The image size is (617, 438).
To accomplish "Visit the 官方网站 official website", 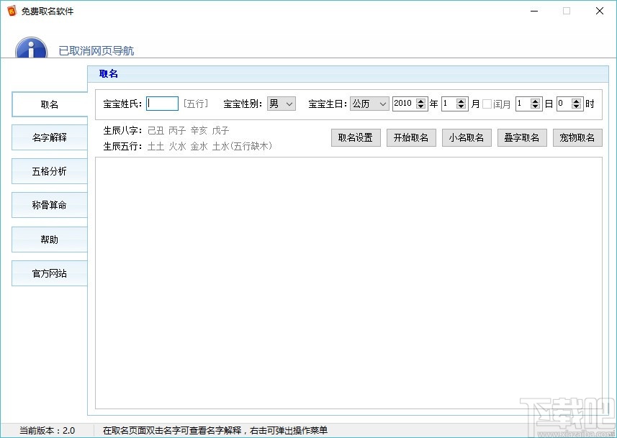I will [x=49, y=273].
